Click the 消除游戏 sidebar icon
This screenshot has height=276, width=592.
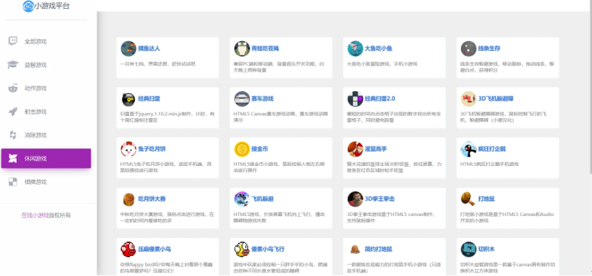click(x=13, y=135)
